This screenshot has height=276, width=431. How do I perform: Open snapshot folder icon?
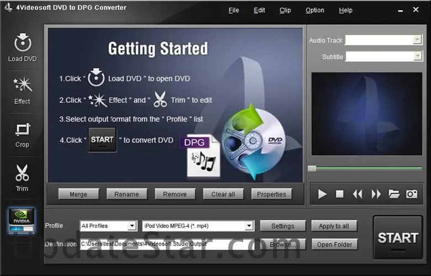tap(394, 194)
